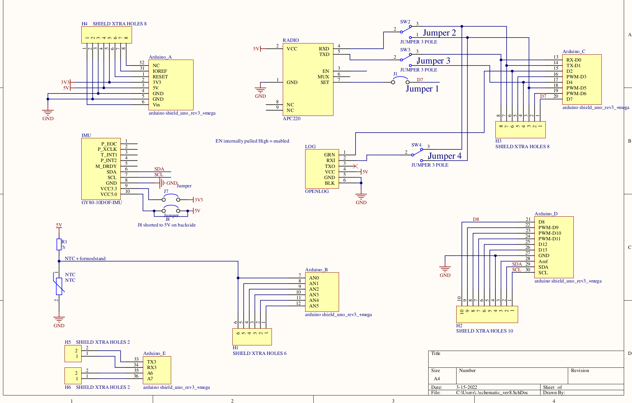Select the 'NTC+formodstand' net label
632x403 pixels.
(x=85, y=258)
